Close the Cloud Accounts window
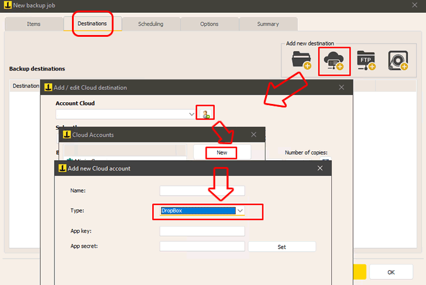This screenshot has height=285, width=426. click(x=253, y=134)
